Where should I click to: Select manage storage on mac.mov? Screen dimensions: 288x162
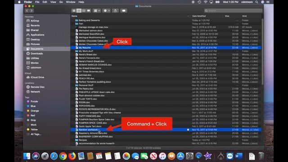tap(166, 27)
